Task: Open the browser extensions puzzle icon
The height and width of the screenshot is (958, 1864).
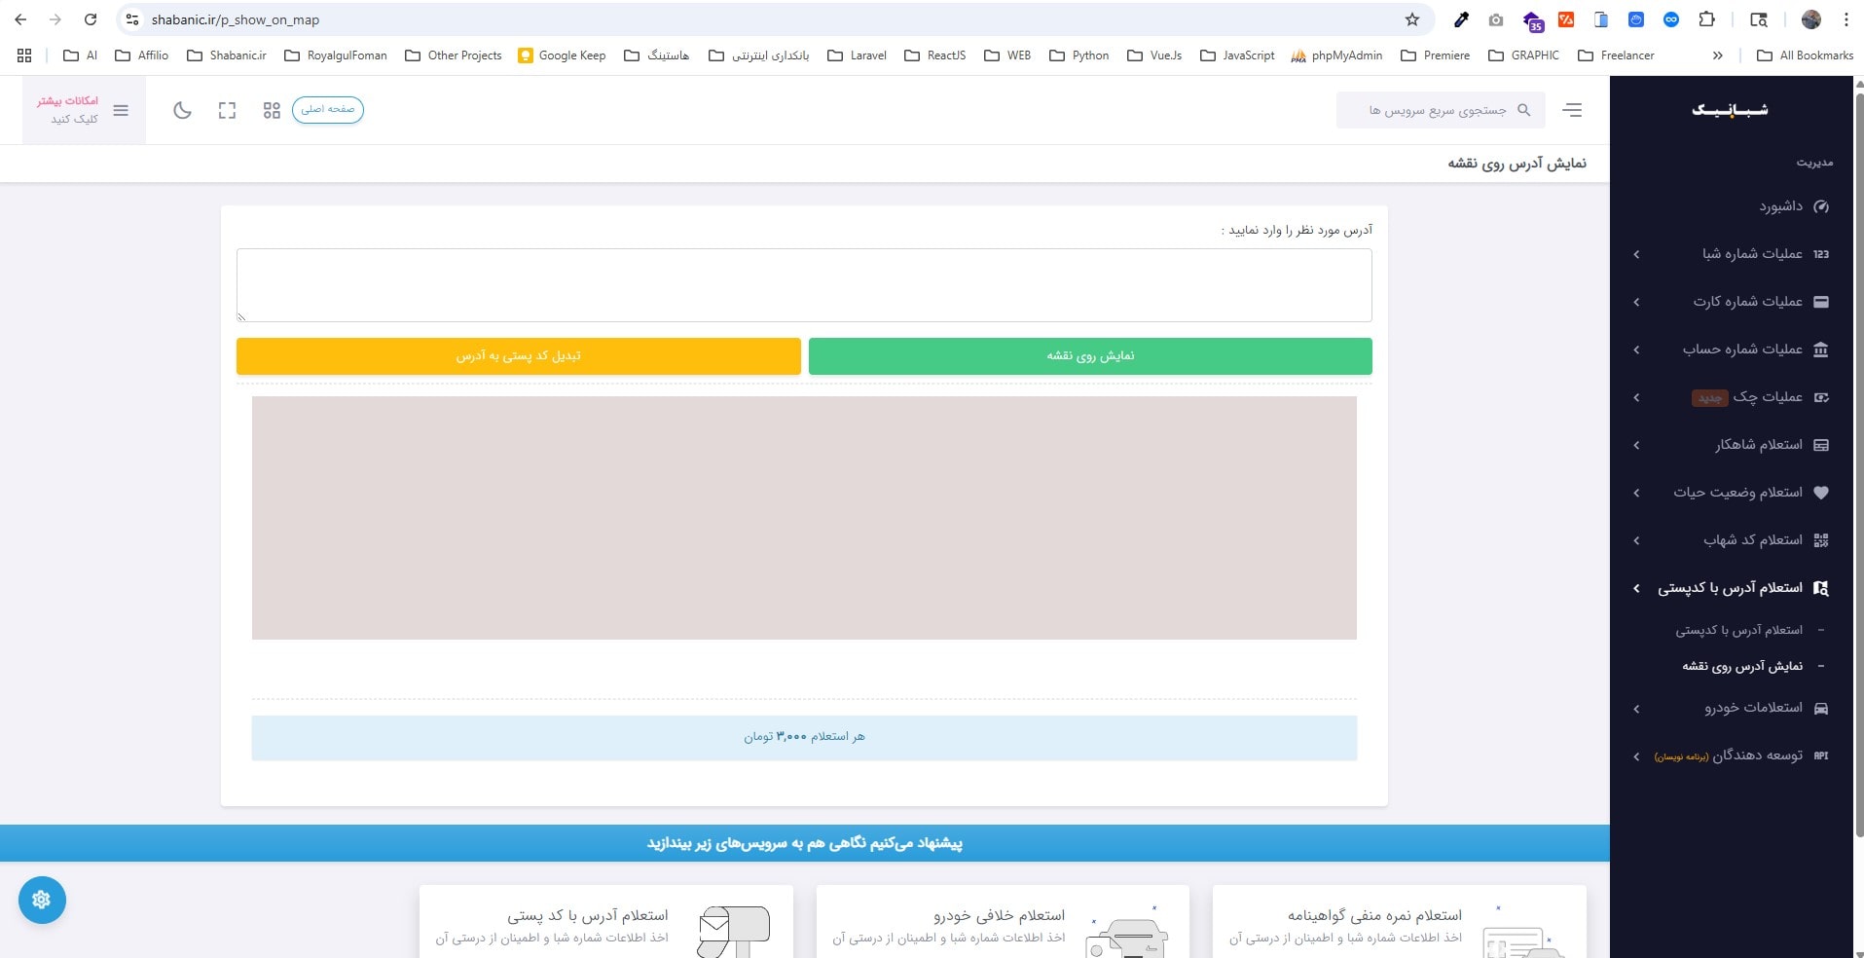Action: (x=1706, y=19)
